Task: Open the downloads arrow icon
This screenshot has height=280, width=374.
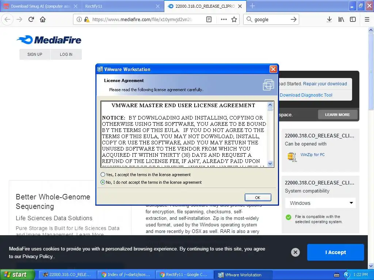Action: (x=329, y=19)
